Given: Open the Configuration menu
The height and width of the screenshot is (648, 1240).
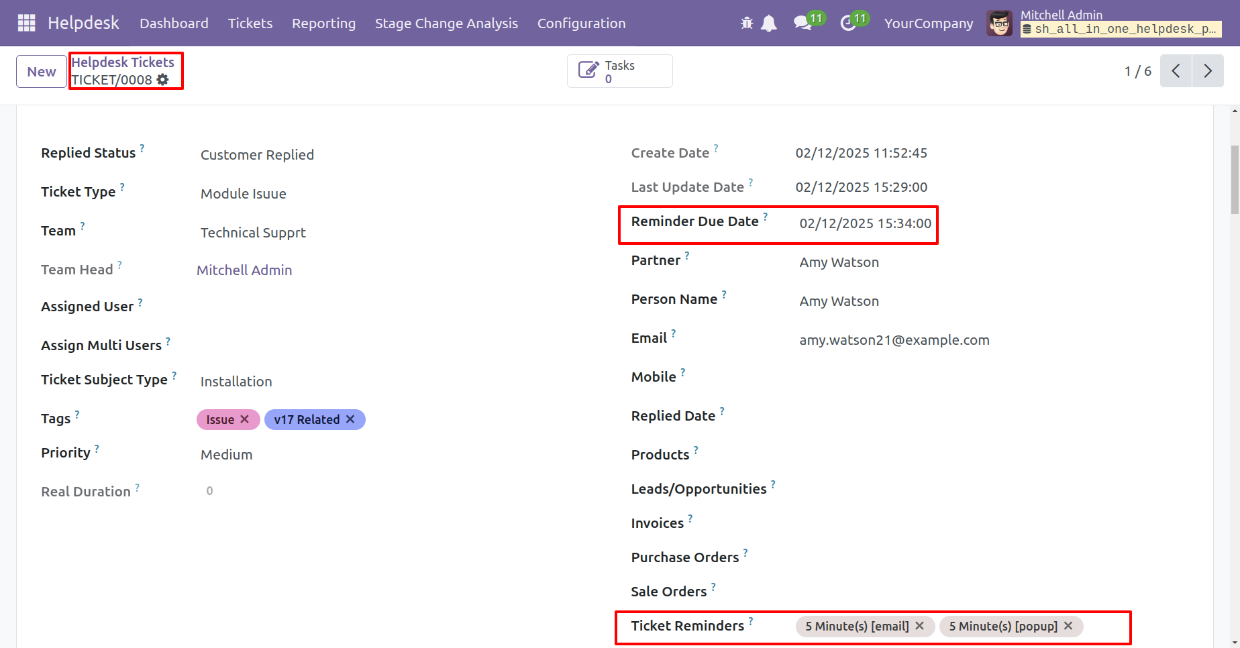Looking at the screenshot, I should point(581,23).
